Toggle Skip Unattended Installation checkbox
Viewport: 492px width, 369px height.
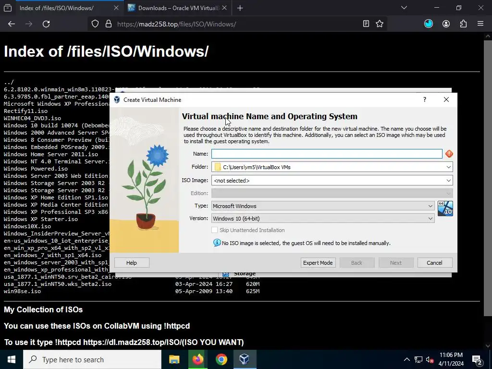(x=215, y=230)
